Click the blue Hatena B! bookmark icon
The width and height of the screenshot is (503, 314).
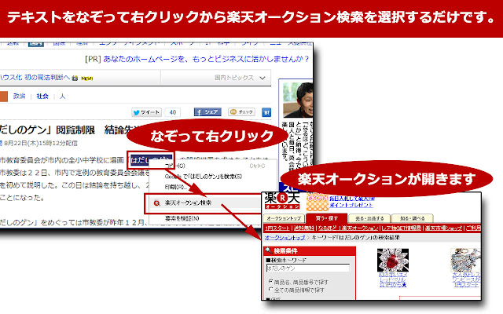coord(266,112)
